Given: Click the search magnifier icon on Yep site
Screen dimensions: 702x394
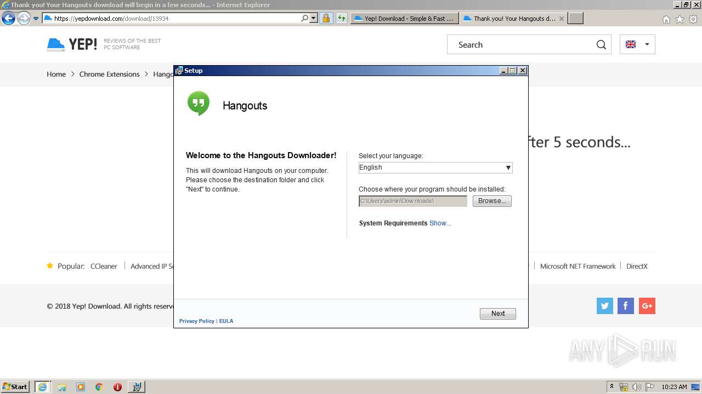Looking at the screenshot, I should [x=601, y=45].
